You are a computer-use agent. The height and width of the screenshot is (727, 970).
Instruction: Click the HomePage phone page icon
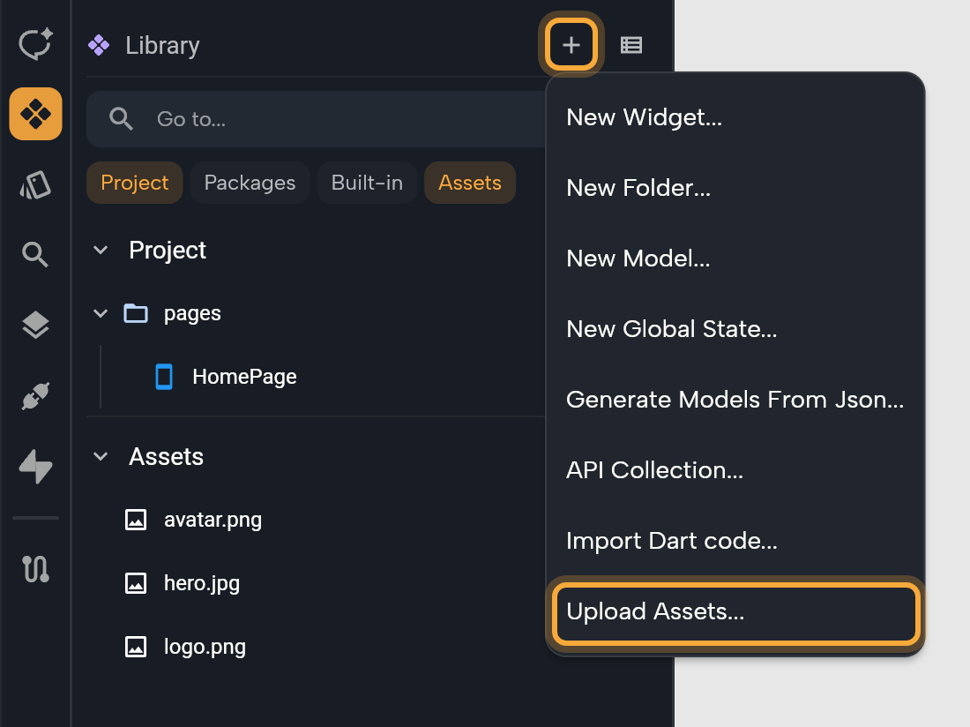(164, 377)
